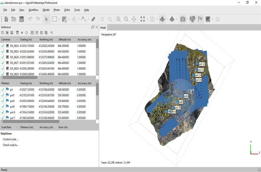Click the Control scale bars entry

point(11,139)
